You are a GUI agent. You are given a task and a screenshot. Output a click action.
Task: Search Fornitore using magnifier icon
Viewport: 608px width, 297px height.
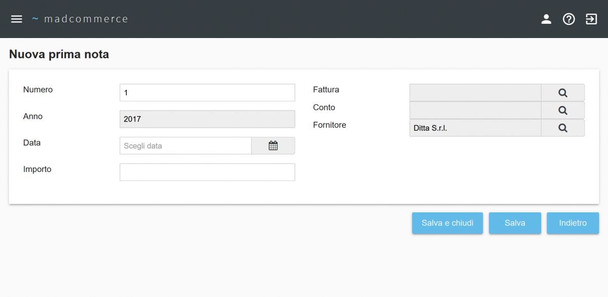coord(562,128)
